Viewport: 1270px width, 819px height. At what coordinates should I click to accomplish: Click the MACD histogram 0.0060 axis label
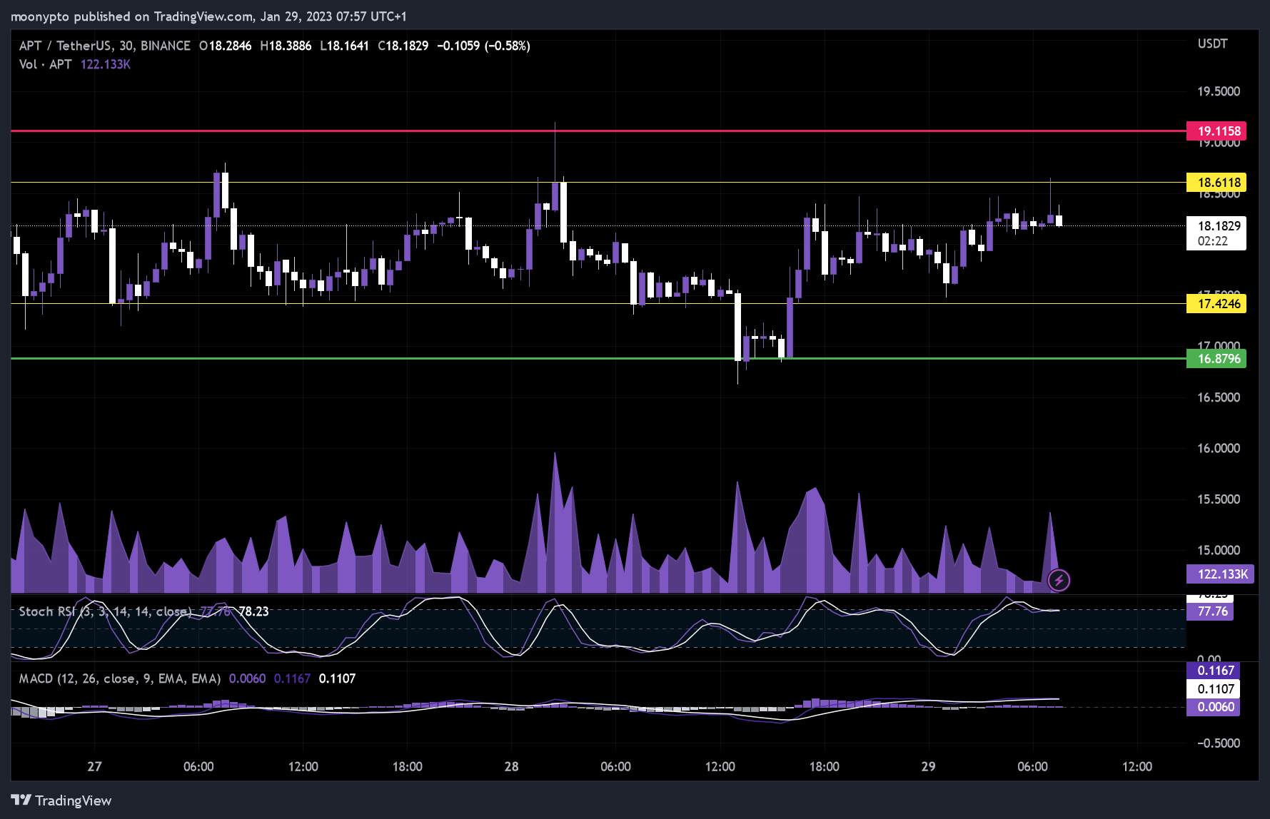point(1213,707)
